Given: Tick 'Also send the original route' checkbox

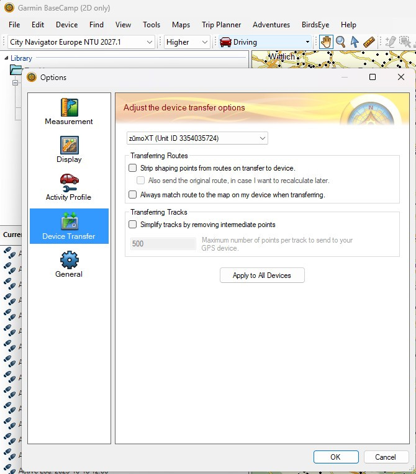Looking at the screenshot, I should 140,181.
